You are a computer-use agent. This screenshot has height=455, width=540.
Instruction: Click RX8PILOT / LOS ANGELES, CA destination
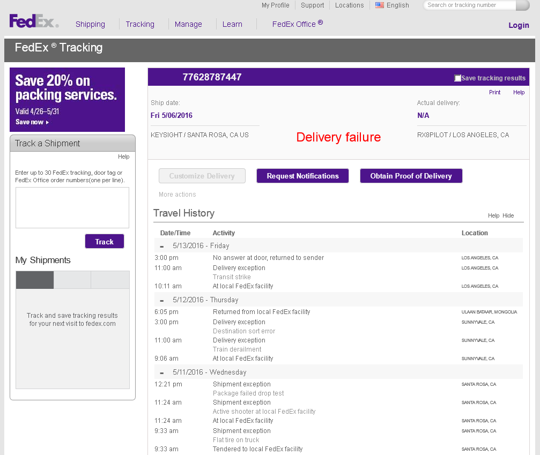tap(463, 135)
